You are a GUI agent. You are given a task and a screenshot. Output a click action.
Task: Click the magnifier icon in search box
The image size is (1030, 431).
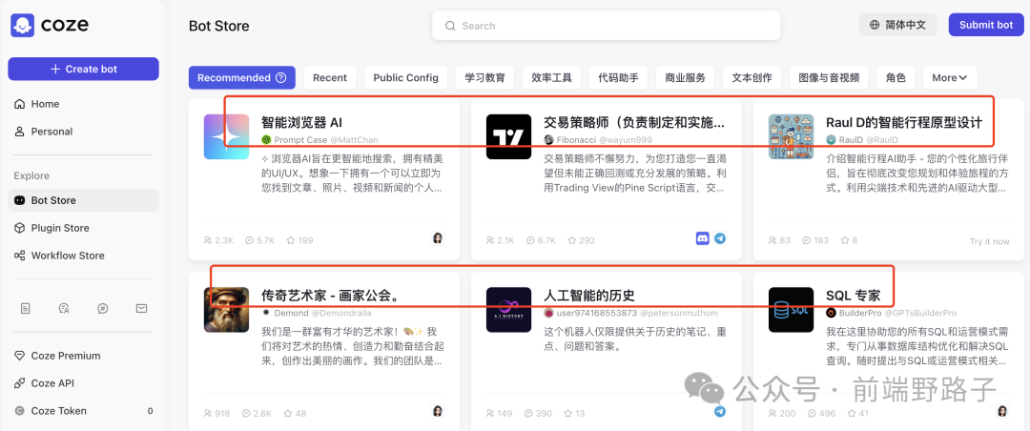450,27
